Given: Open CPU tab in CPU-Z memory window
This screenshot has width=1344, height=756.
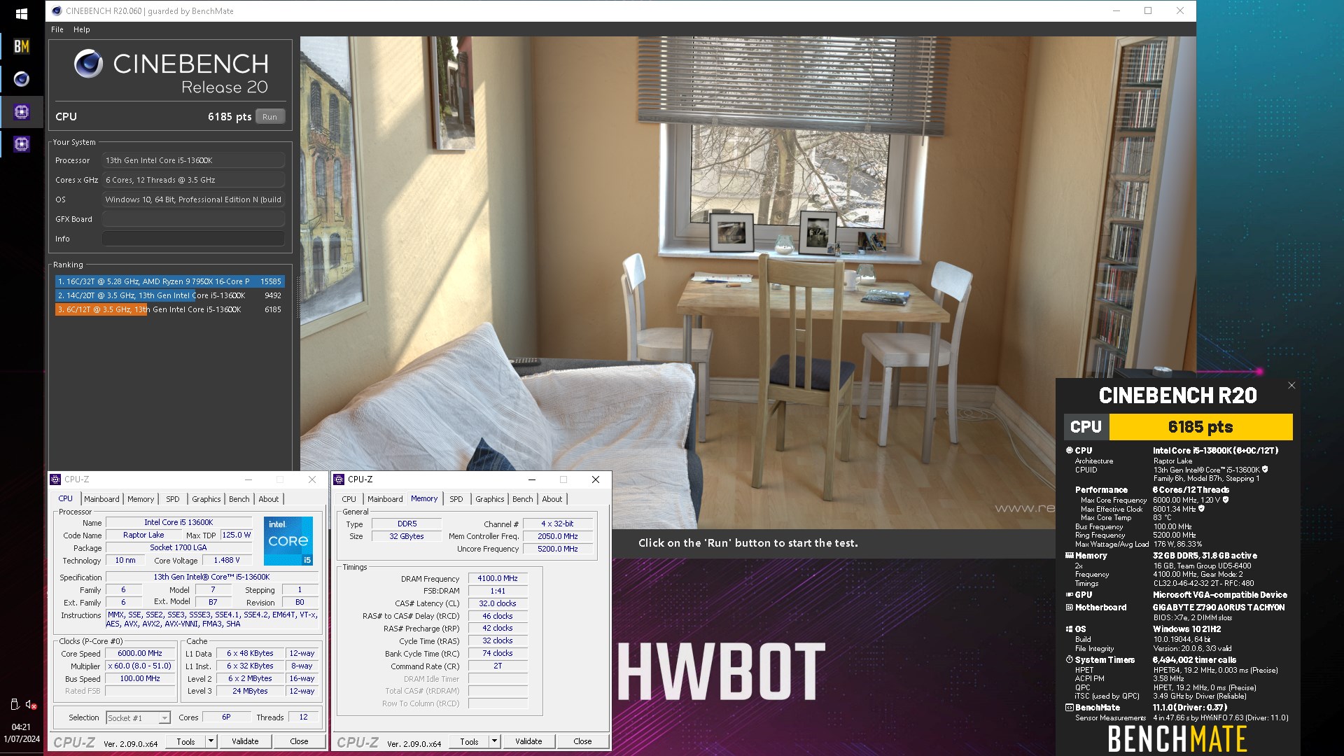Looking at the screenshot, I should click(x=349, y=499).
